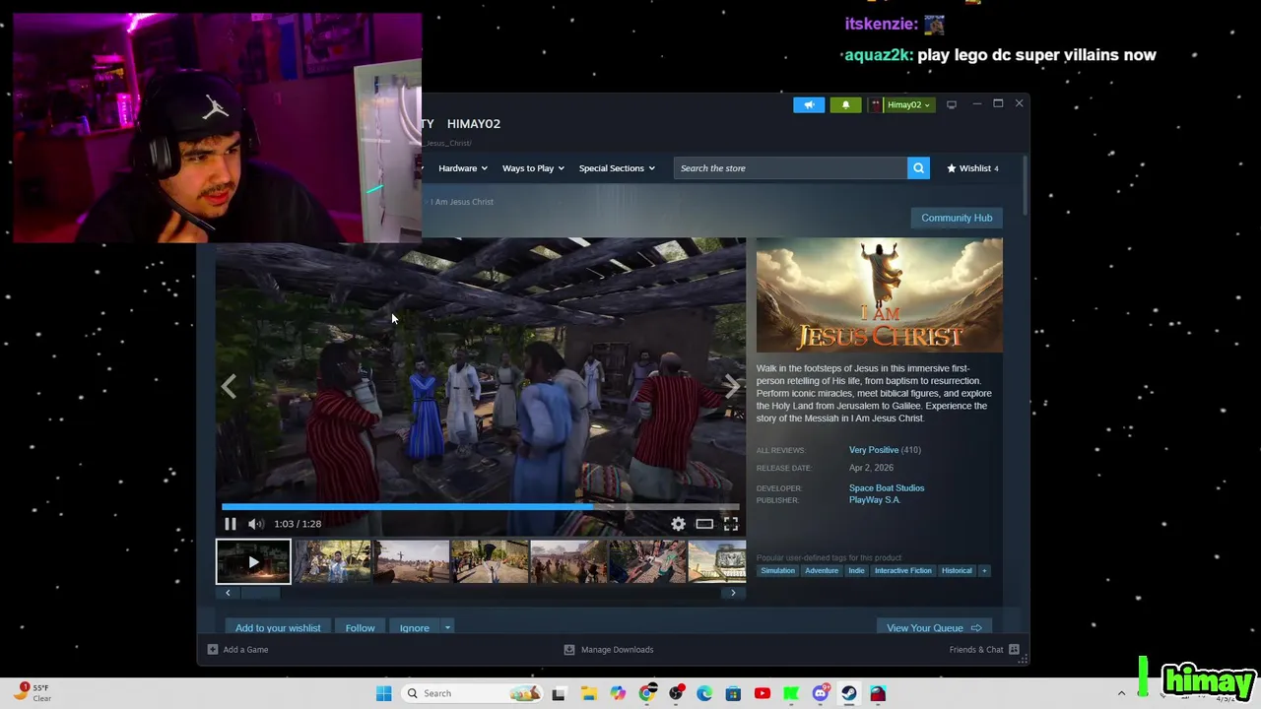
Task: Ignore this game
Action: [x=415, y=628]
